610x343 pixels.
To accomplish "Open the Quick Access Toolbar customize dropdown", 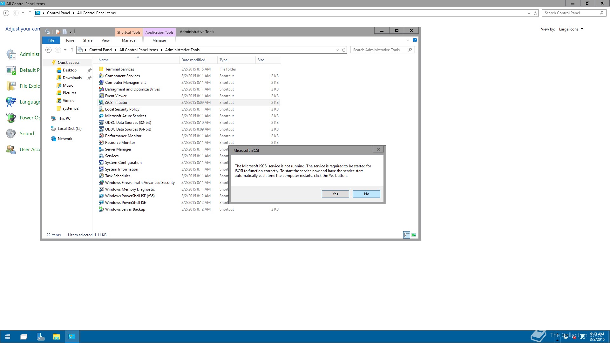I will coord(71,32).
